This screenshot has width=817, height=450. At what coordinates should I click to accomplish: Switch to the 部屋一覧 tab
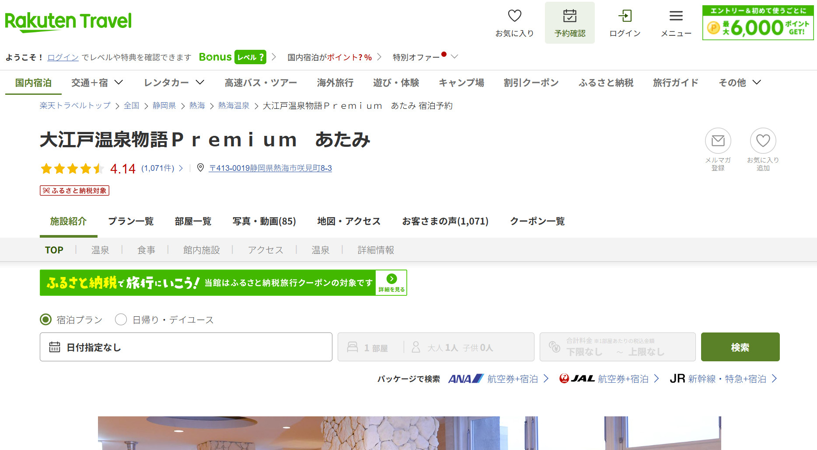coord(193,222)
